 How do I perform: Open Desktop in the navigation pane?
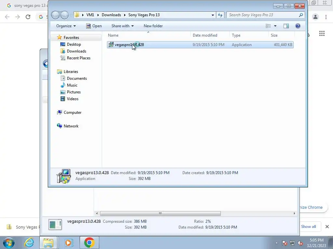click(74, 44)
